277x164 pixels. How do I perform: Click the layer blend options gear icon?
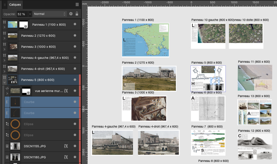coord(71,14)
